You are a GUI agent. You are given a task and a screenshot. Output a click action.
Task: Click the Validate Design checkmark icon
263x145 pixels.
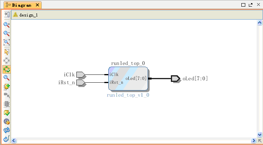tap(7, 113)
